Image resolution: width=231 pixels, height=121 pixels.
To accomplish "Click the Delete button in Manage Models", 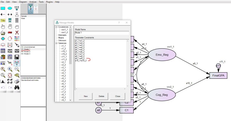I will click(x=101, y=96).
